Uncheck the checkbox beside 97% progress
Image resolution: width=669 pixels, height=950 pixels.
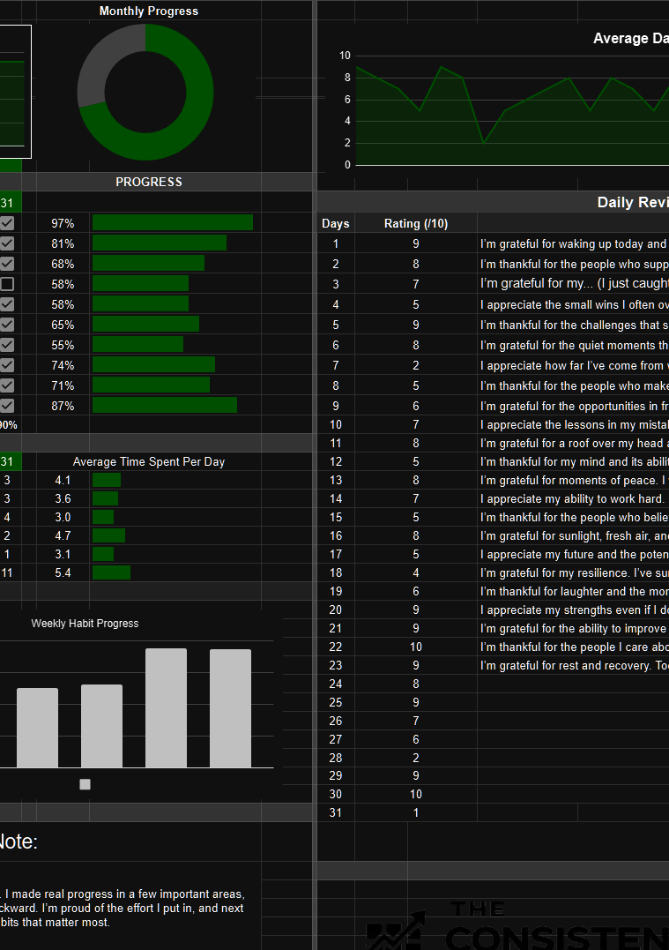click(x=7, y=223)
